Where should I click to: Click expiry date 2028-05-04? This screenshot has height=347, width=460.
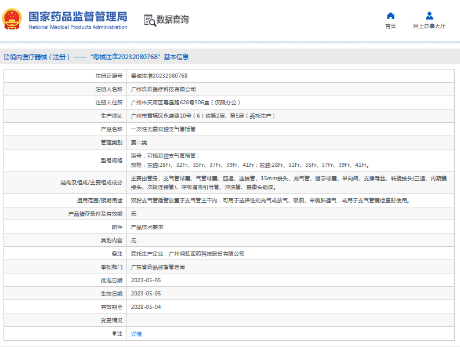tap(146, 307)
